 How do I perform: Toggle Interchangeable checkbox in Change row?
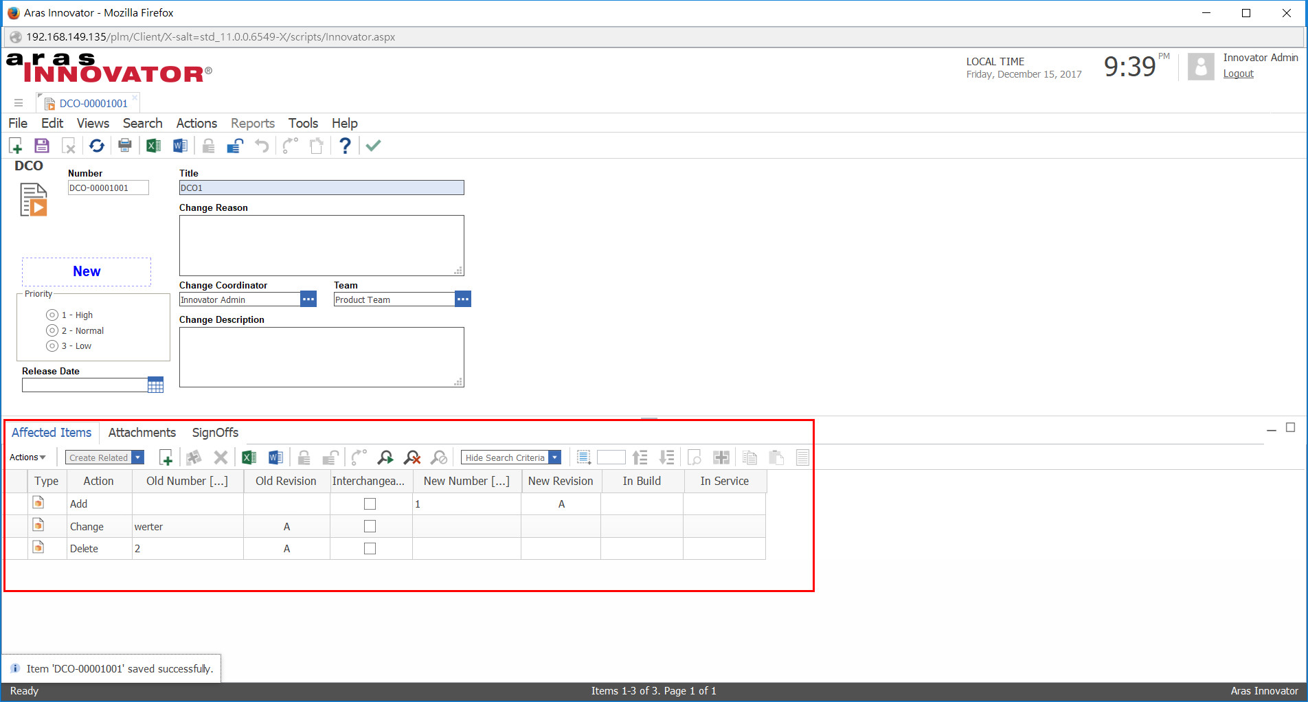[x=370, y=526]
